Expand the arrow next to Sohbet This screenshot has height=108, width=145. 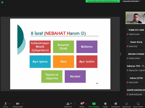pyautogui.click(x=86, y=104)
